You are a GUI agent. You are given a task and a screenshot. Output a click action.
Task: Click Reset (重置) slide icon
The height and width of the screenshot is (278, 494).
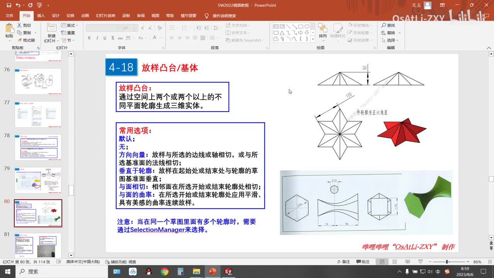pyautogui.click(x=64, y=33)
